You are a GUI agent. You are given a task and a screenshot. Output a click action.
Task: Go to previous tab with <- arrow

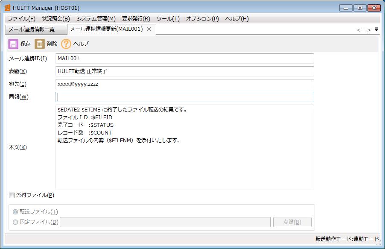point(359,30)
